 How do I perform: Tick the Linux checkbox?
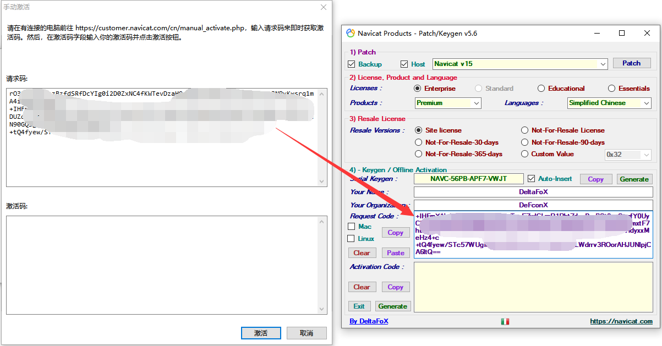pyautogui.click(x=352, y=239)
